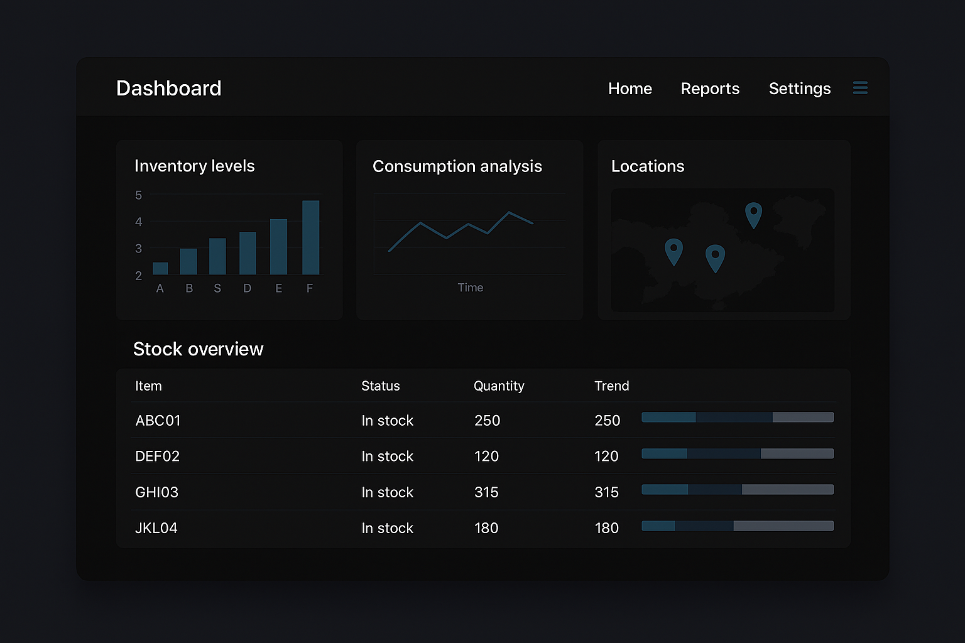Select bar F in Inventory levels chart
The image size is (965, 643).
click(311, 237)
